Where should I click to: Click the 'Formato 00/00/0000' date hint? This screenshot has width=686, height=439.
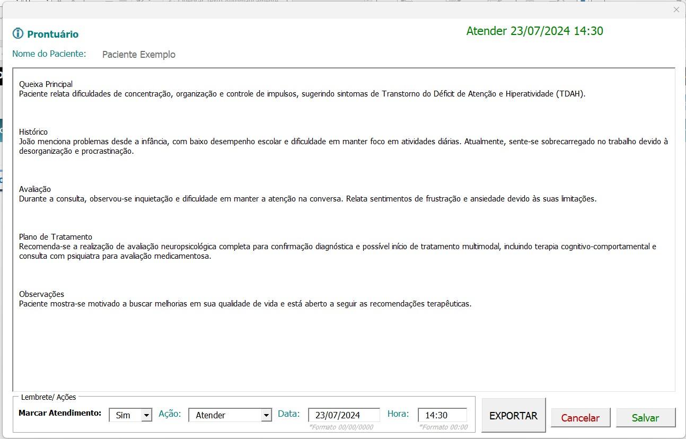pos(341,427)
